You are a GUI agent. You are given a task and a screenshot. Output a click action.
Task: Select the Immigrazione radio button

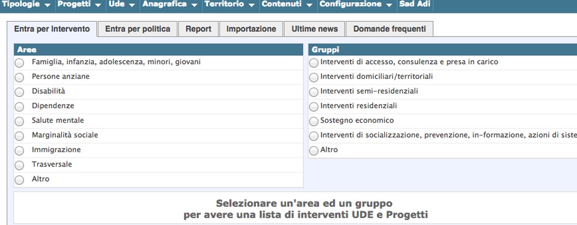(x=19, y=150)
